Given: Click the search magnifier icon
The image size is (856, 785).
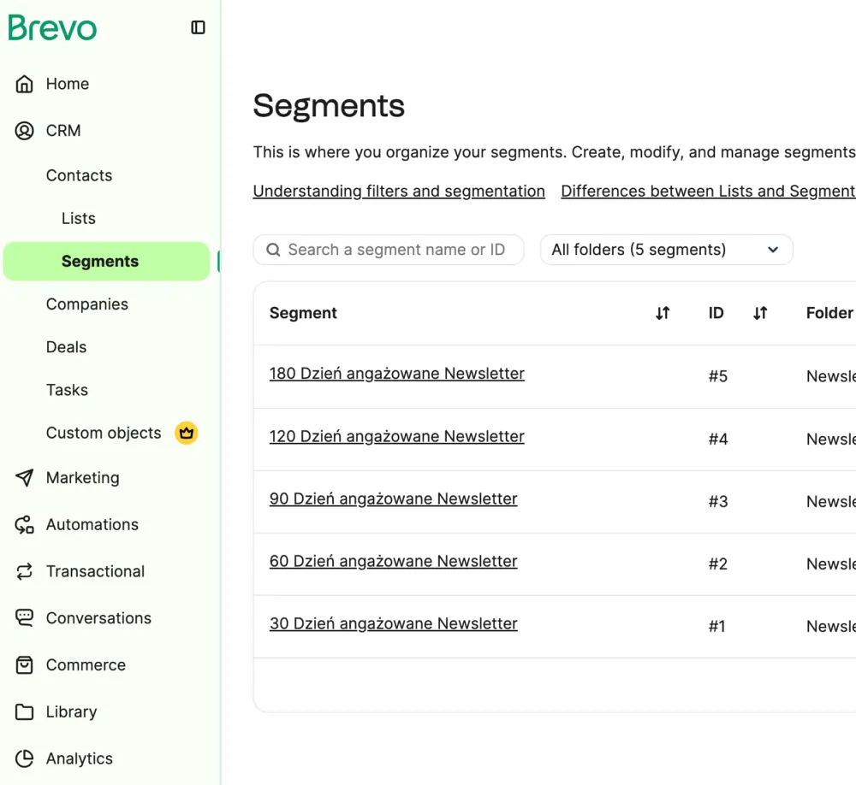Looking at the screenshot, I should (x=273, y=250).
